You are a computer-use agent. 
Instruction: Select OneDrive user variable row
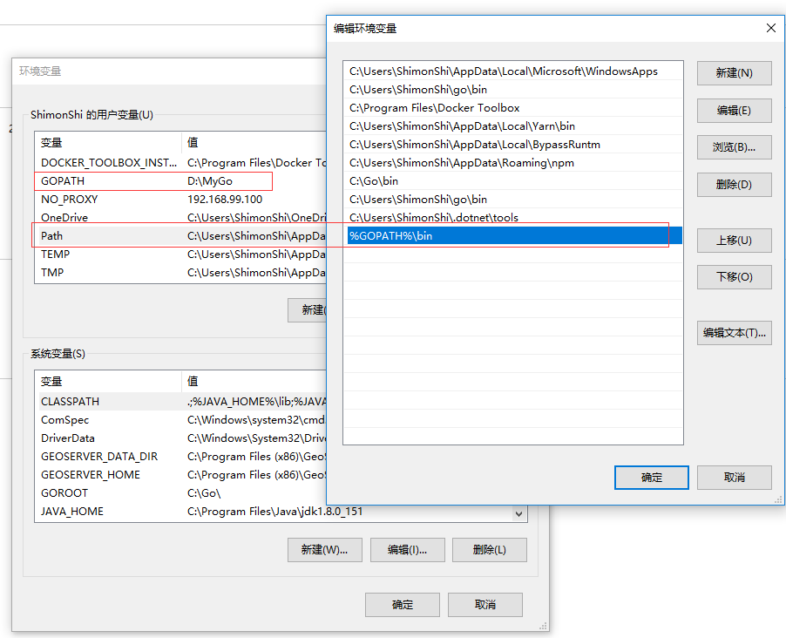click(180, 218)
